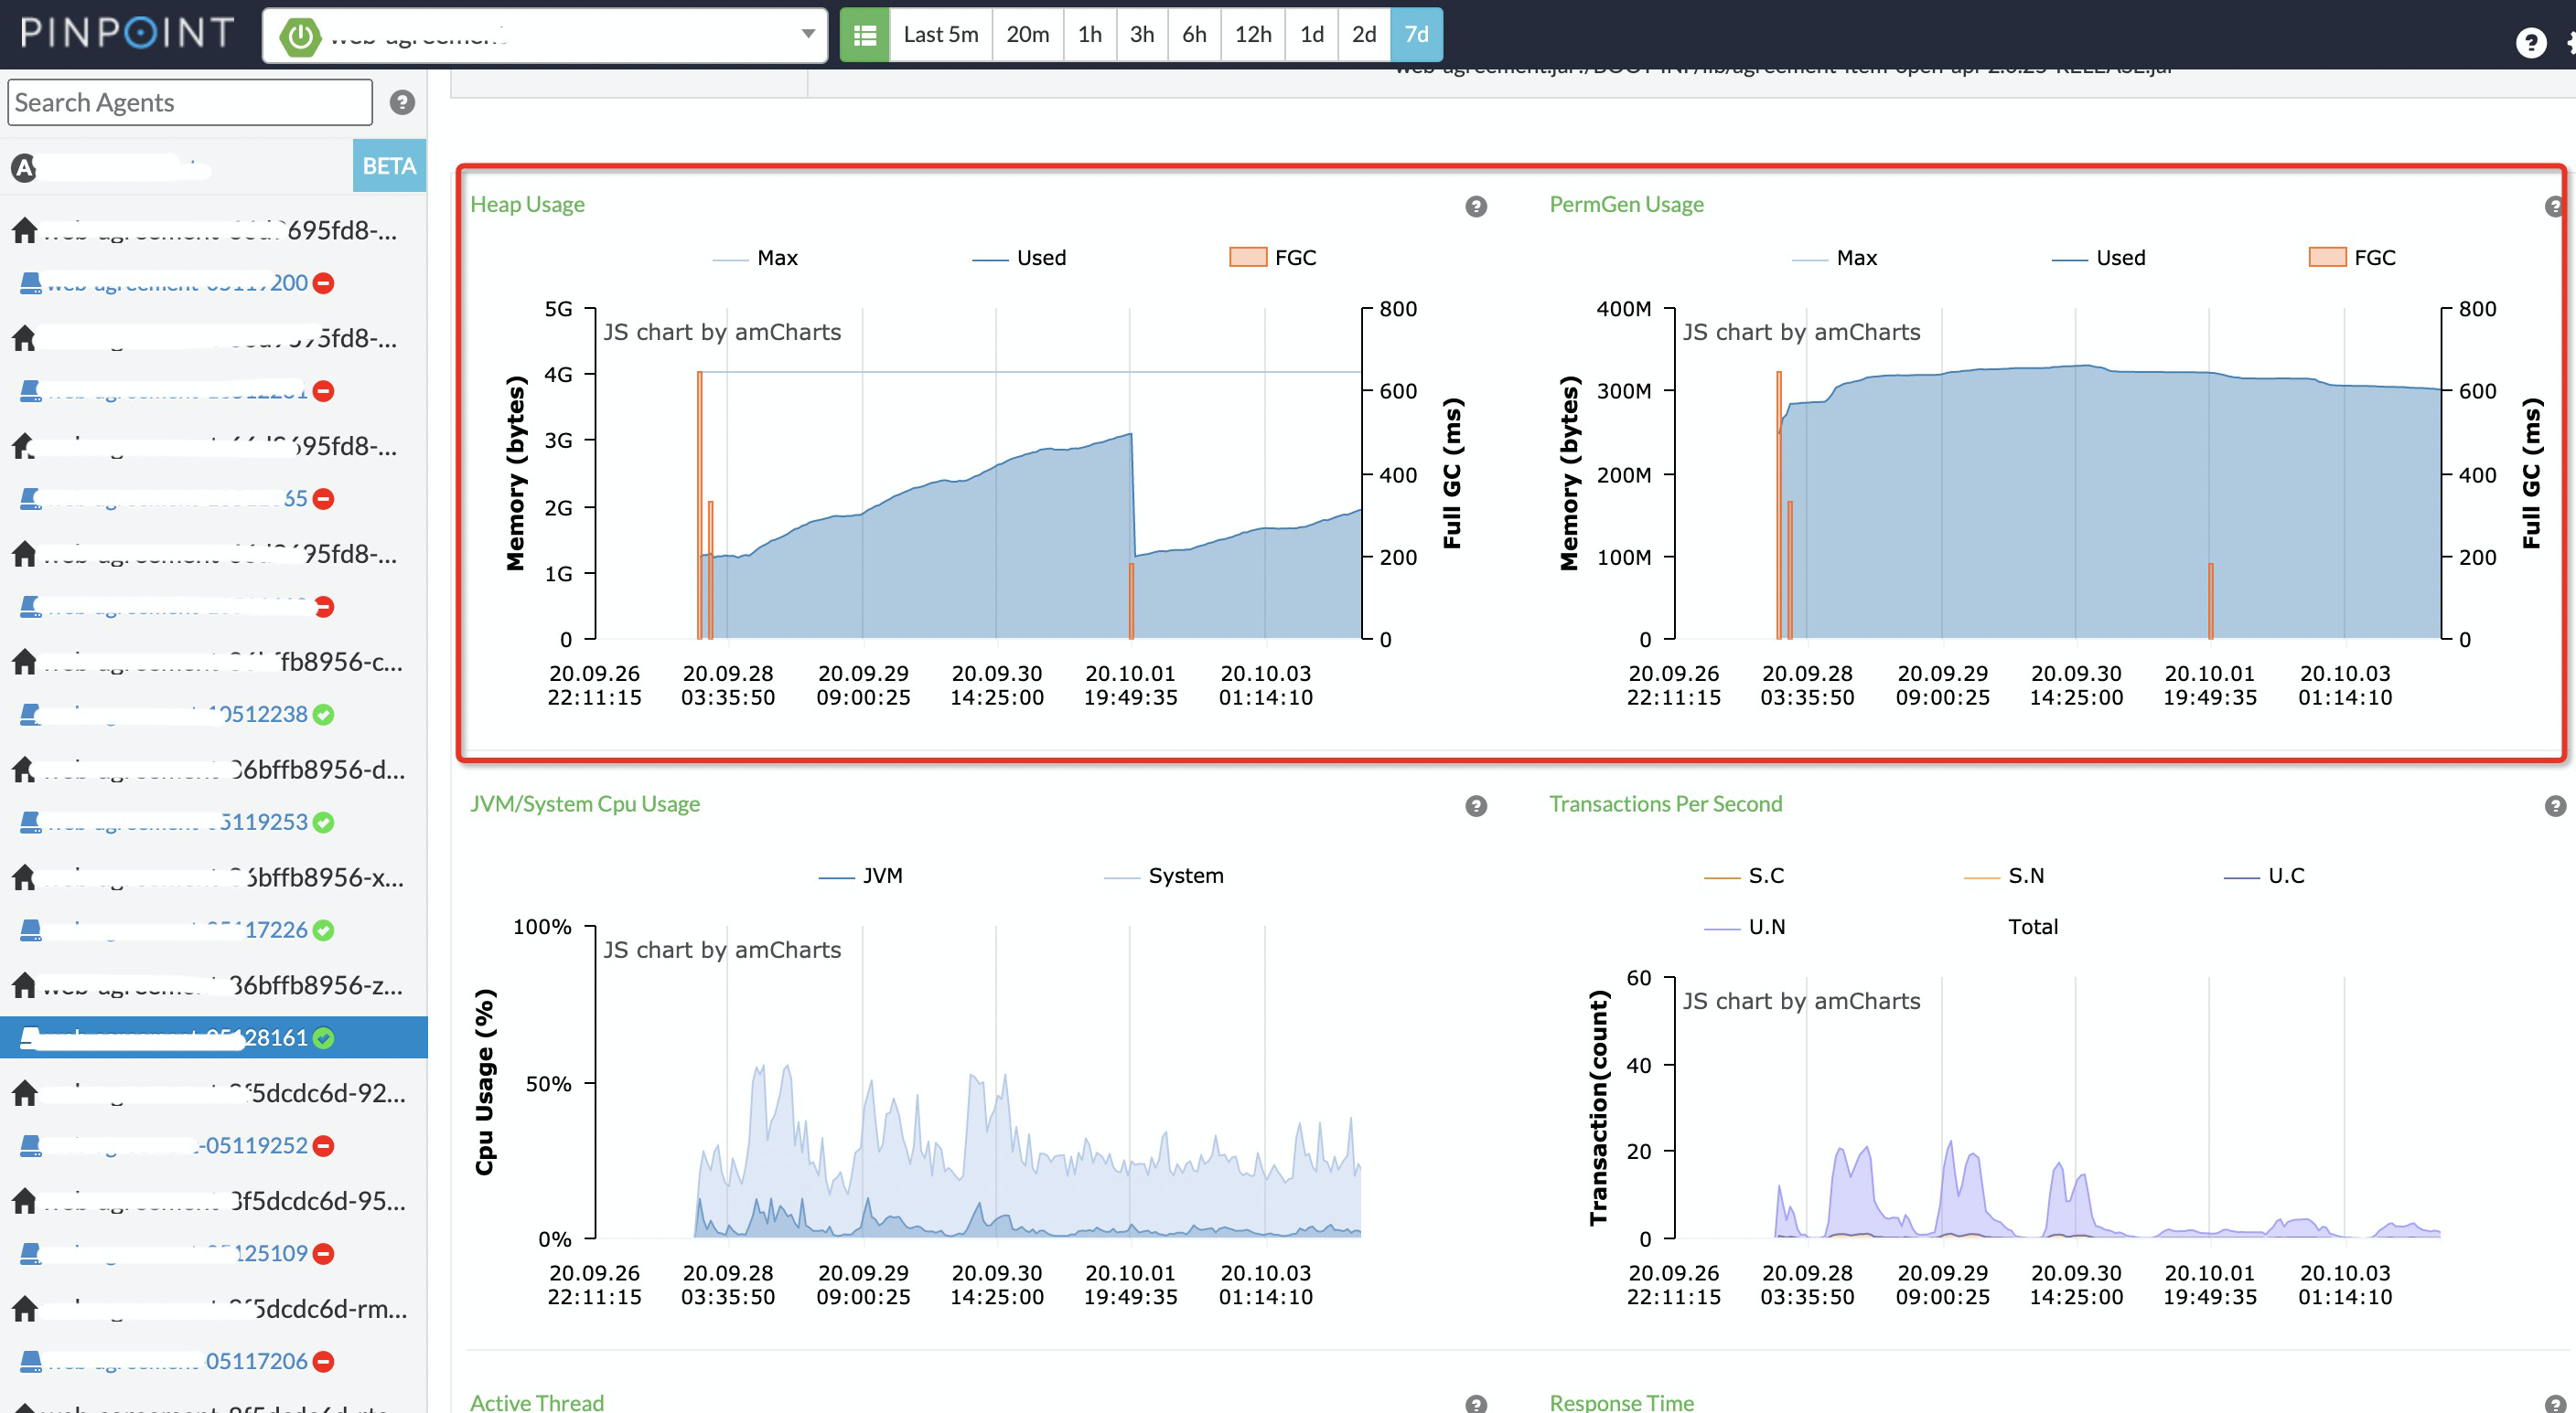Click the BETA button
This screenshot has width=2576, height=1413.
pos(389,165)
